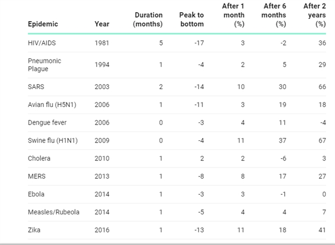Screen dimensions: 335x245
Task: Select the Duration (months) column header
Action: (x=148, y=19)
